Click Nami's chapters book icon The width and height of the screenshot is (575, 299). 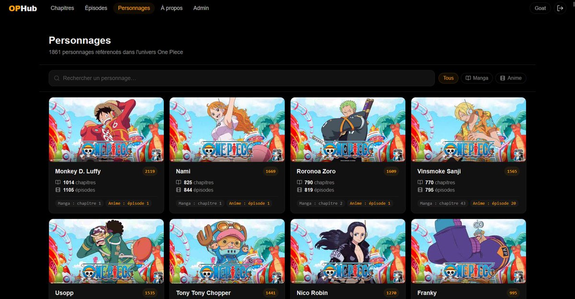(x=179, y=183)
